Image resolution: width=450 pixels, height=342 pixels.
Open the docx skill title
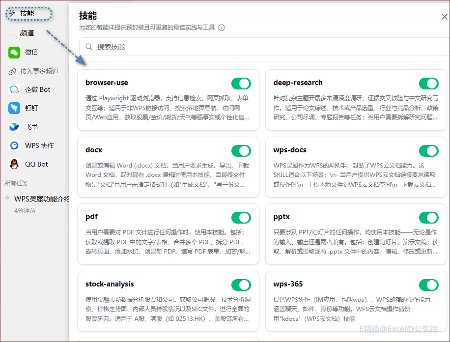pos(94,150)
